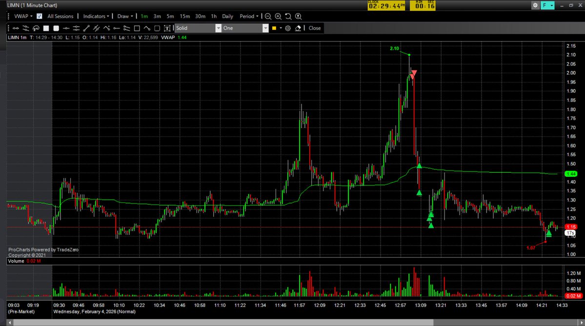This screenshot has width=585, height=326.
Task: Click the green buy marker at VWAP line
Action: [419, 165]
